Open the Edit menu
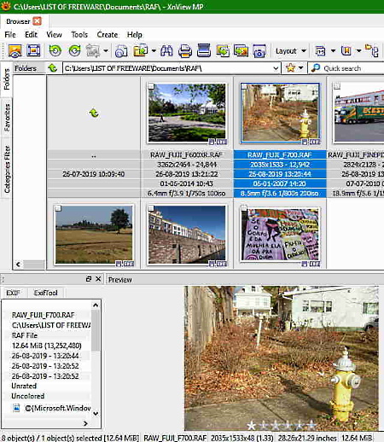The image size is (384, 442). [31, 35]
